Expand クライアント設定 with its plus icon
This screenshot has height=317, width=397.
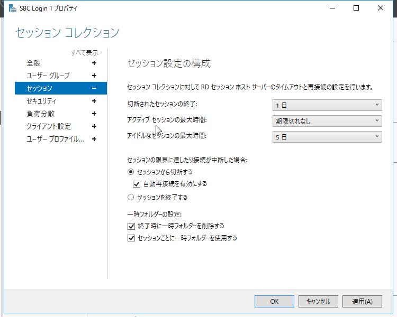(x=94, y=126)
